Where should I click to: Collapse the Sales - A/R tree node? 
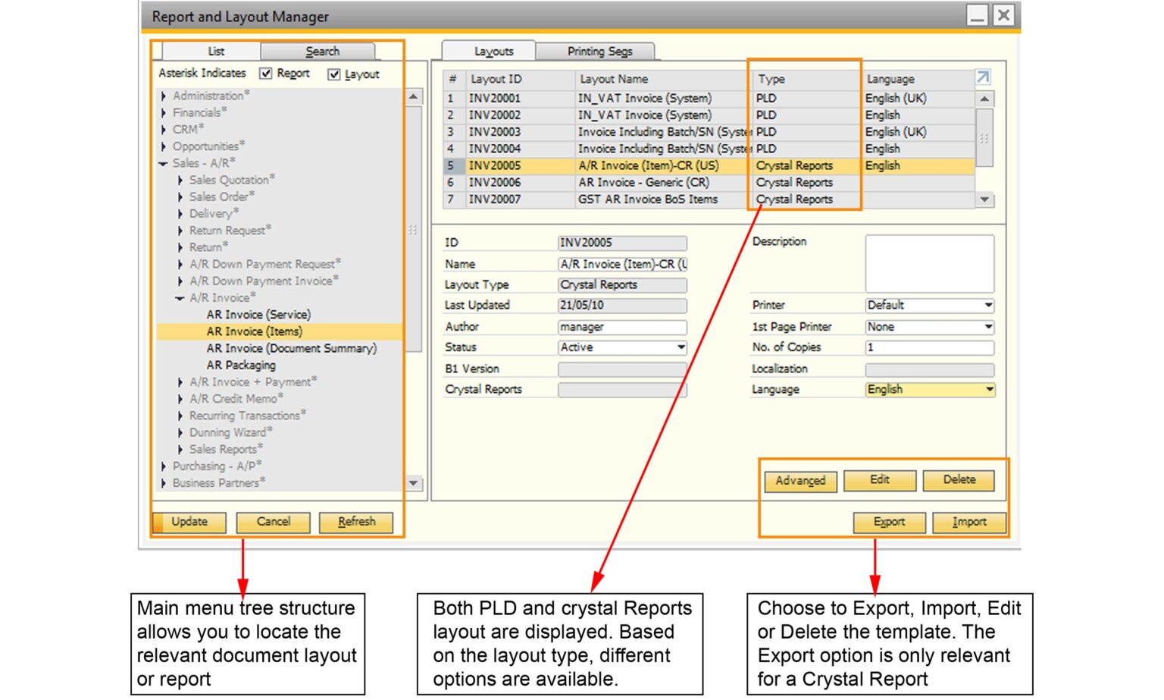(164, 164)
